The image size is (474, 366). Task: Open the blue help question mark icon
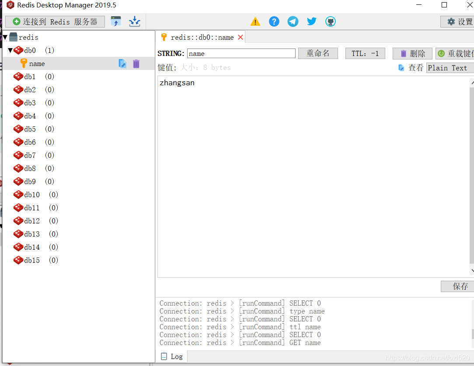(x=274, y=21)
